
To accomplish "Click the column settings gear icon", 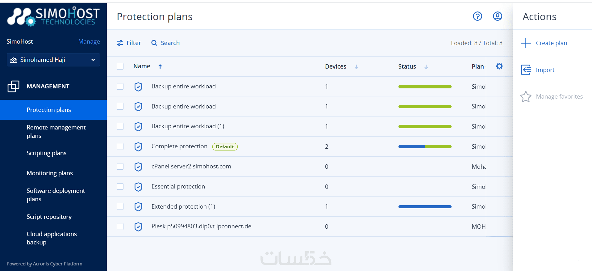I will [x=499, y=66].
